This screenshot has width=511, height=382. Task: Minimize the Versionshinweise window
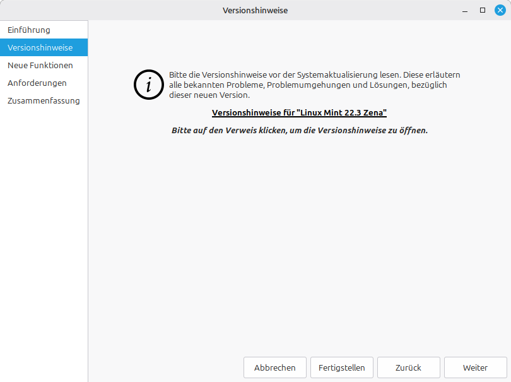[465, 10]
